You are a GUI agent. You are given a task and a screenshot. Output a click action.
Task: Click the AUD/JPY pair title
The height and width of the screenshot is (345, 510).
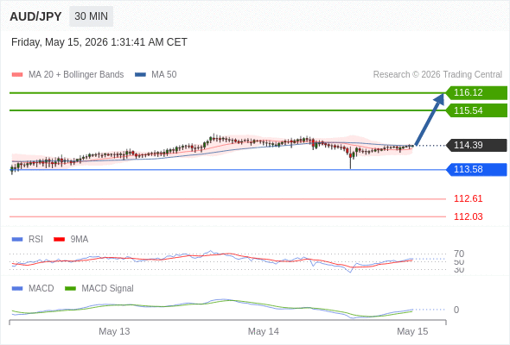pyautogui.click(x=35, y=16)
